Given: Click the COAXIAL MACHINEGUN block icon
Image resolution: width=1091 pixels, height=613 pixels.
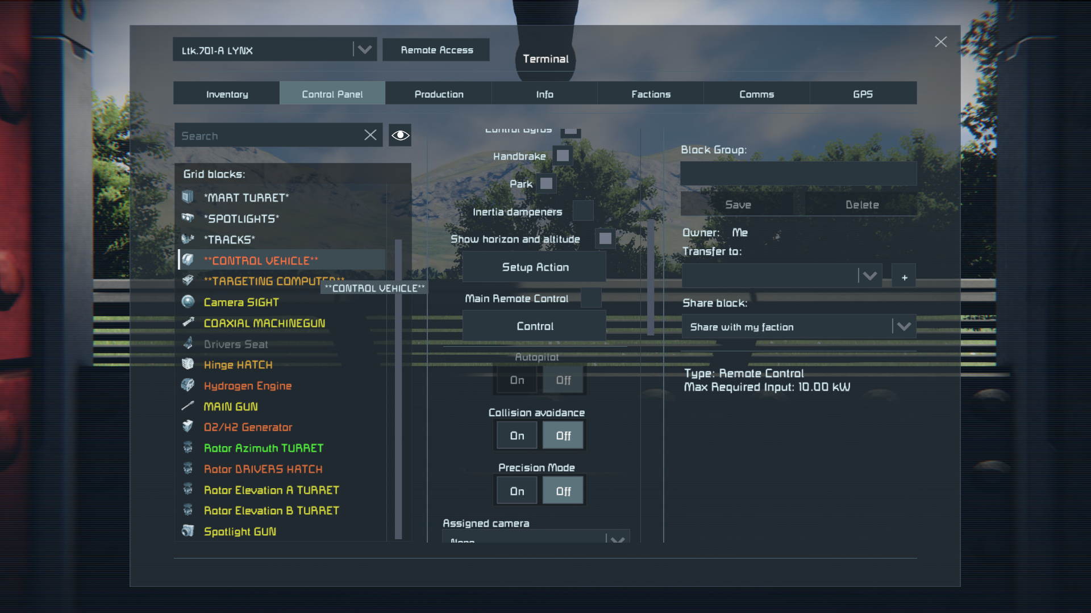Looking at the screenshot, I should tap(188, 322).
